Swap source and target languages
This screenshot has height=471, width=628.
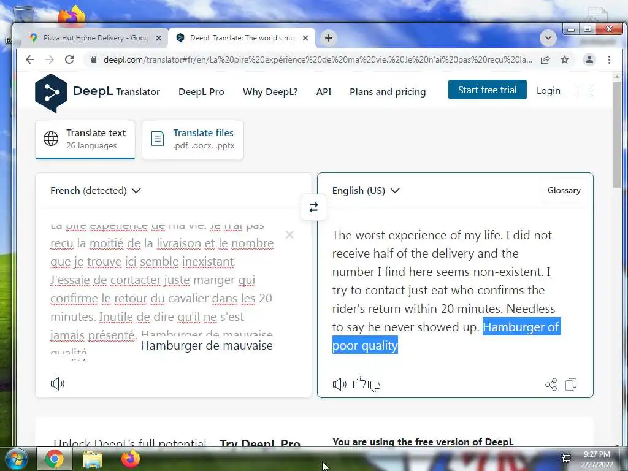[x=313, y=207]
